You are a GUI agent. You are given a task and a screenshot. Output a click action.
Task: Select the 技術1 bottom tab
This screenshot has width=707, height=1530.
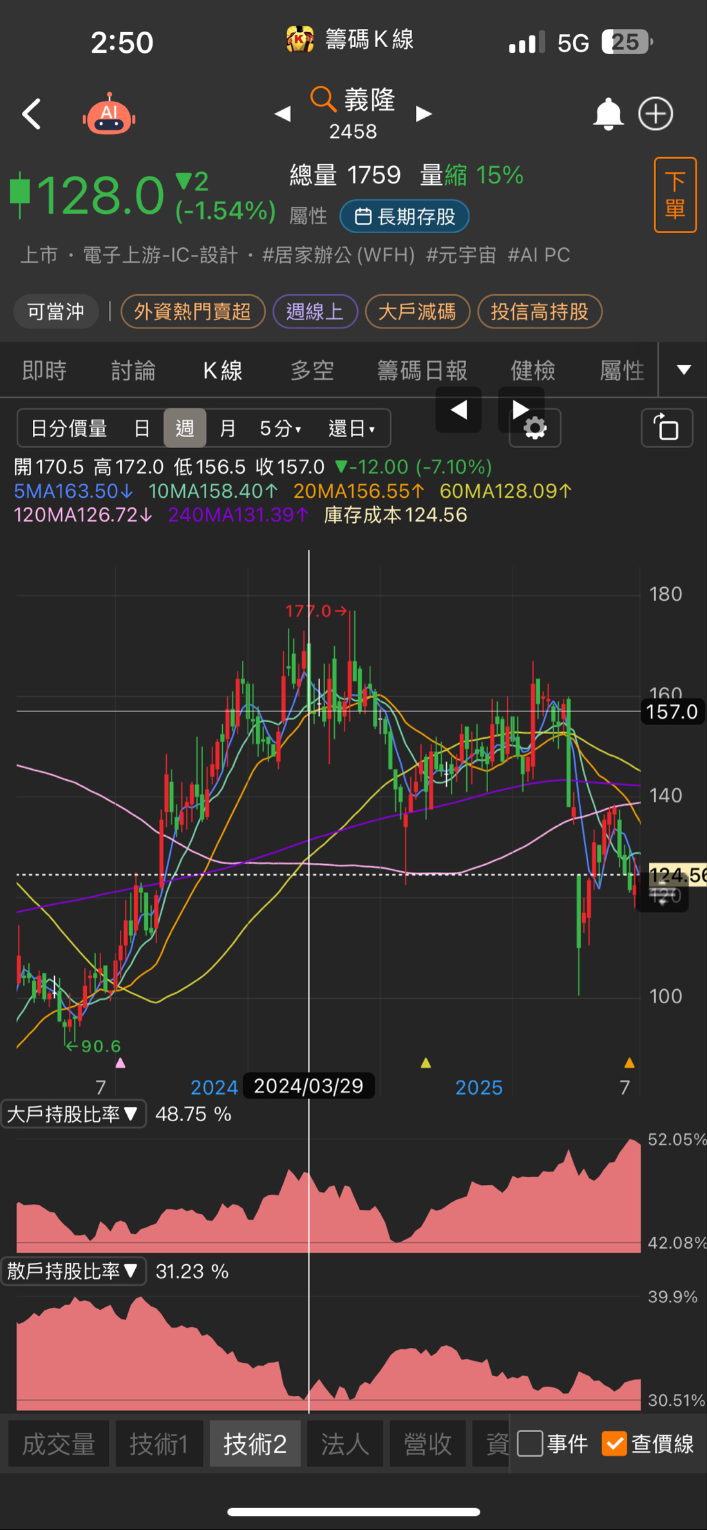[159, 1444]
